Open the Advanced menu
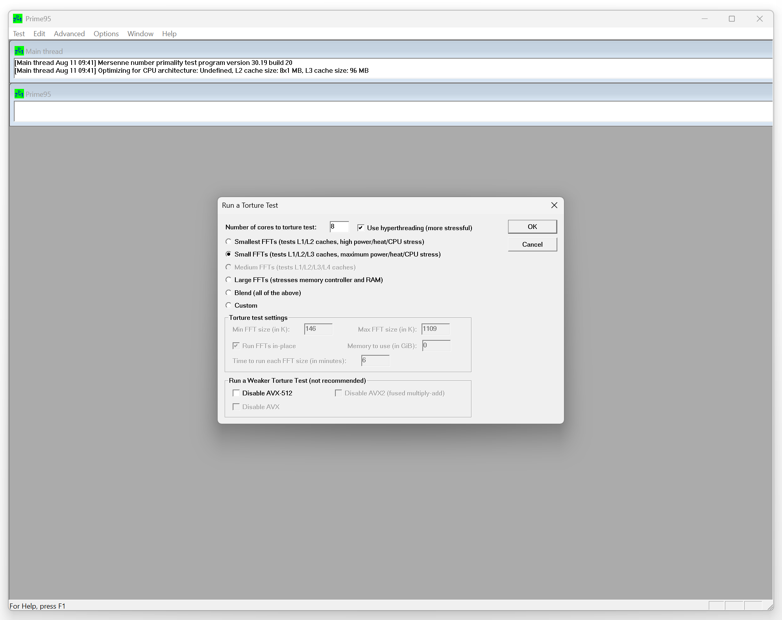Viewport: 782px width, 620px height. (69, 34)
